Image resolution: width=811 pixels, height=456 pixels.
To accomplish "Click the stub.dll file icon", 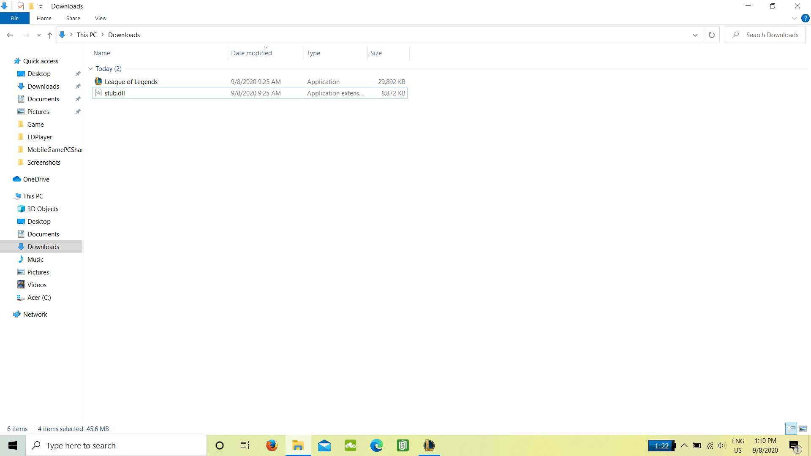I will click(x=98, y=93).
